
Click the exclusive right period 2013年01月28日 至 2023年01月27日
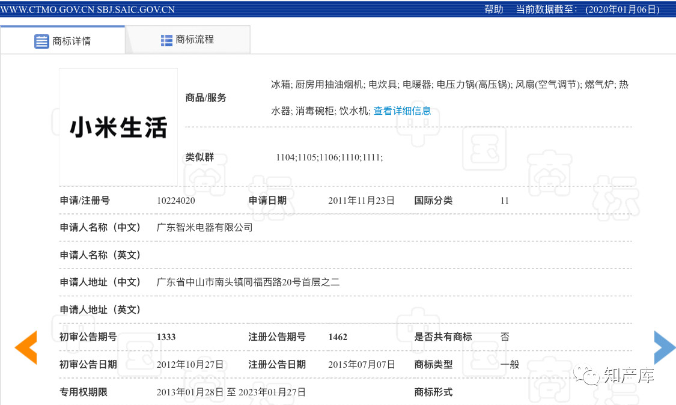pos(231,392)
